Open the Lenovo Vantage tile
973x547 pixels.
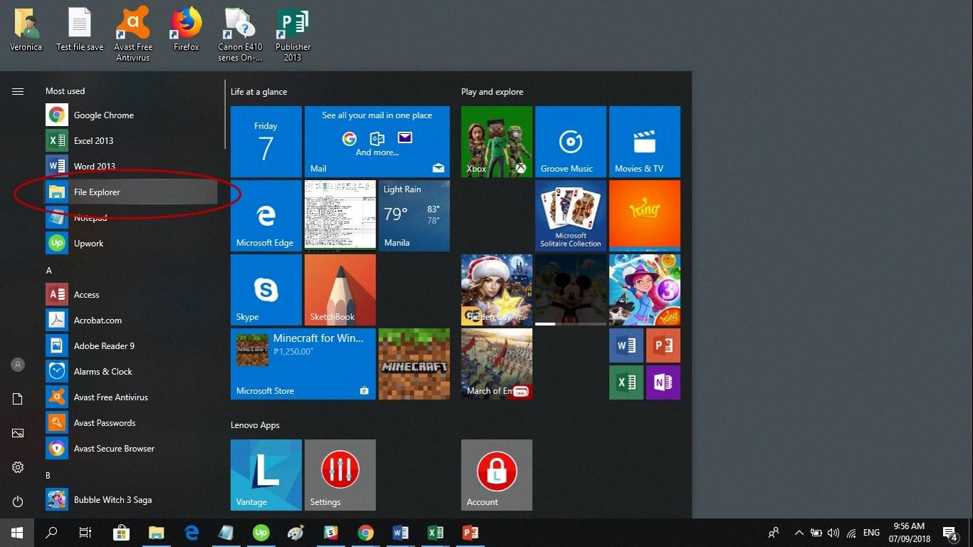(x=266, y=475)
